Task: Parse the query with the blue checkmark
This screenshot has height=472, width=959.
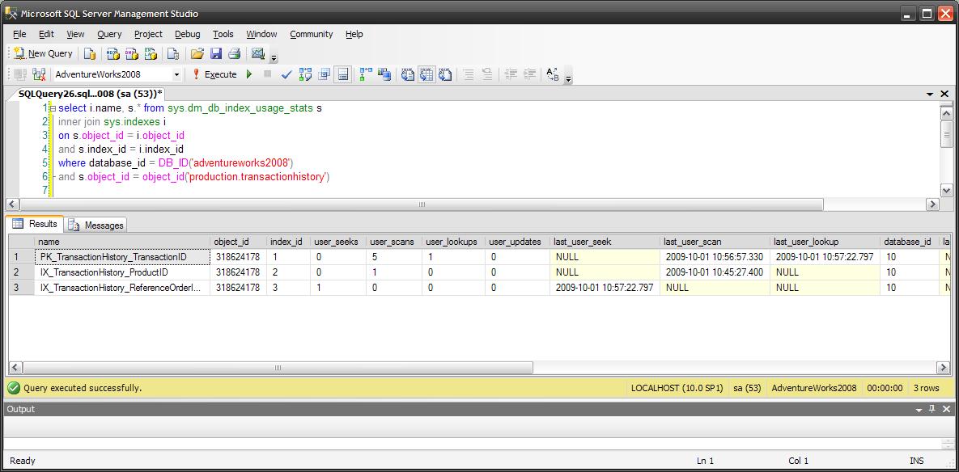Action: click(x=286, y=74)
